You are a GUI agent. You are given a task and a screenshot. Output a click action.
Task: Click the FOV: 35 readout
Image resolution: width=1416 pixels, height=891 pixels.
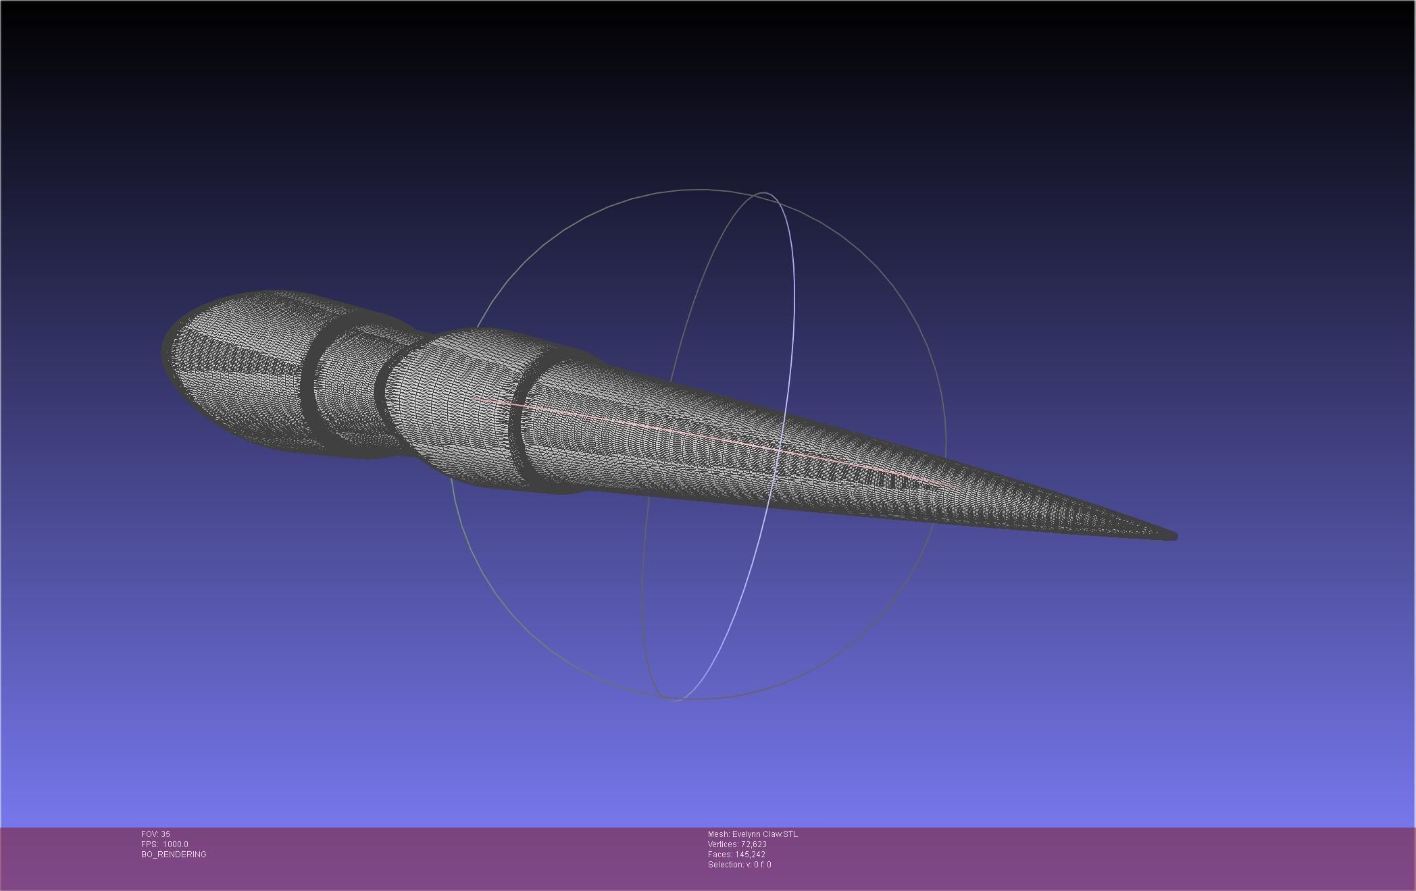155,834
